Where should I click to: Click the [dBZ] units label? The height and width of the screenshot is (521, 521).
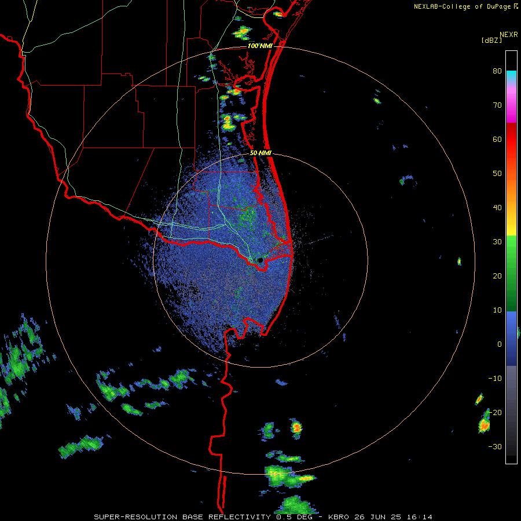click(491, 40)
